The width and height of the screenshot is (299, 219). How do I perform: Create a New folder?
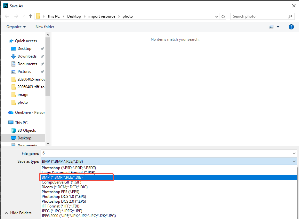[x=44, y=27]
